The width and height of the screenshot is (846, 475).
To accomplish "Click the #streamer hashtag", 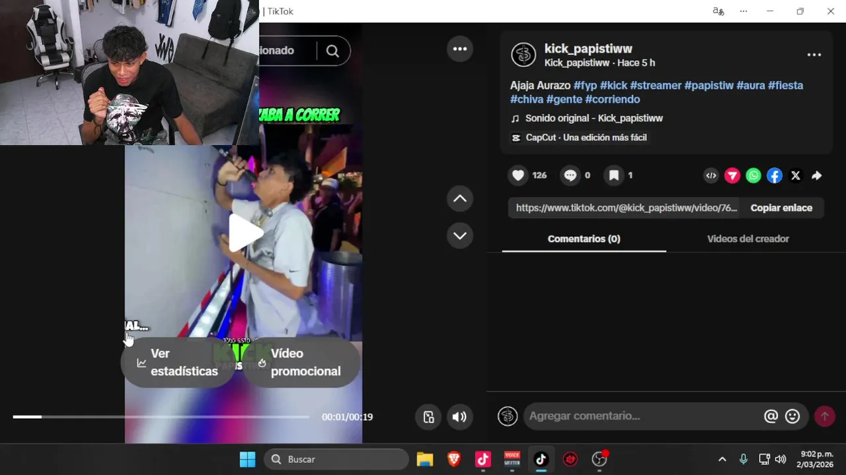I will pyautogui.click(x=656, y=86).
